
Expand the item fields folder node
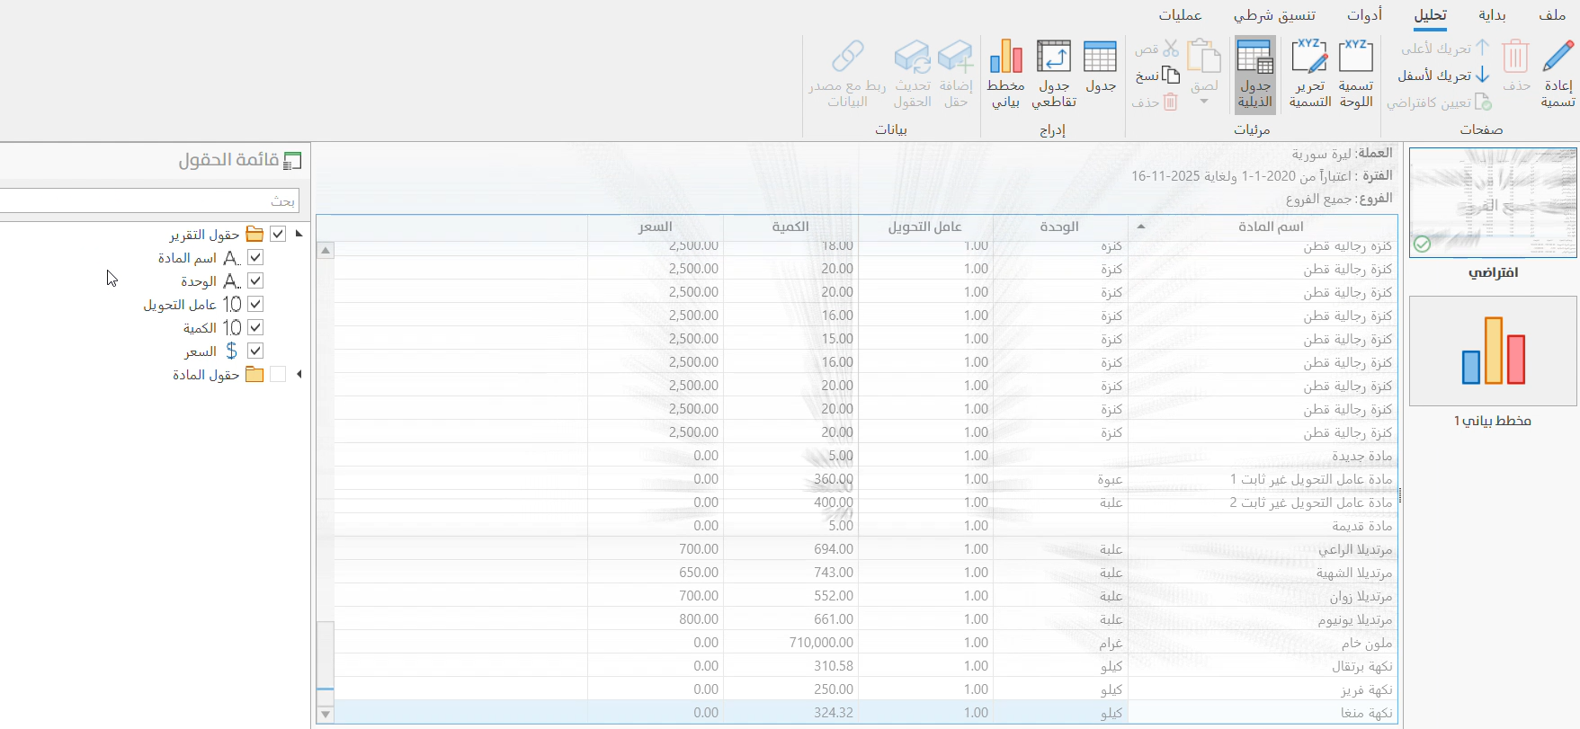[x=299, y=375]
